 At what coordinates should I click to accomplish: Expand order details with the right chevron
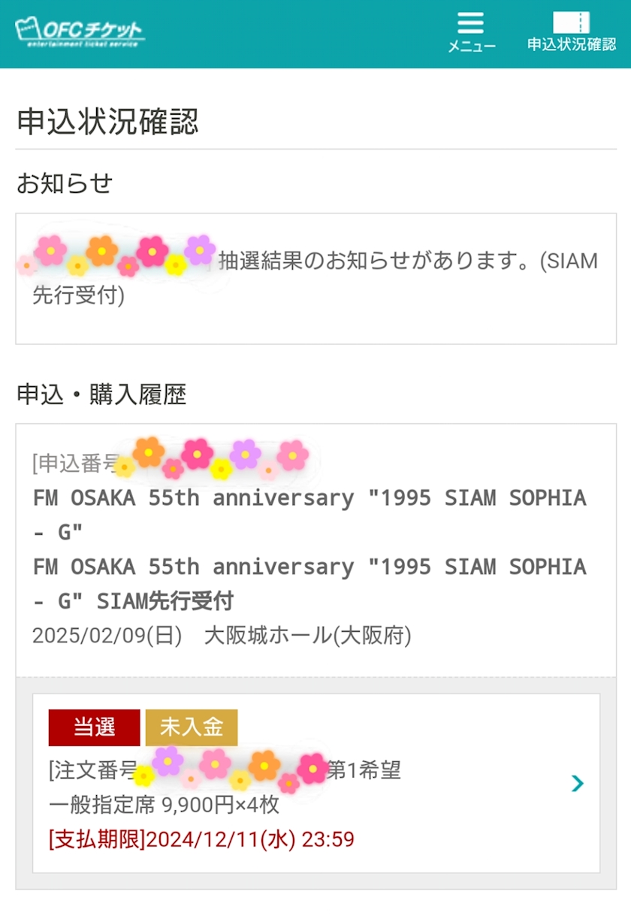pyautogui.click(x=577, y=784)
